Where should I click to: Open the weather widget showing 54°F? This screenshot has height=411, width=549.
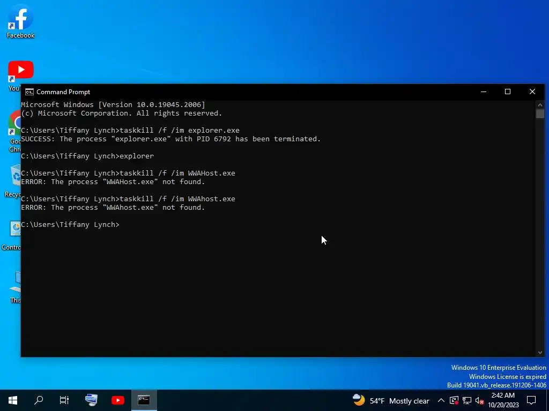(x=391, y=400)
